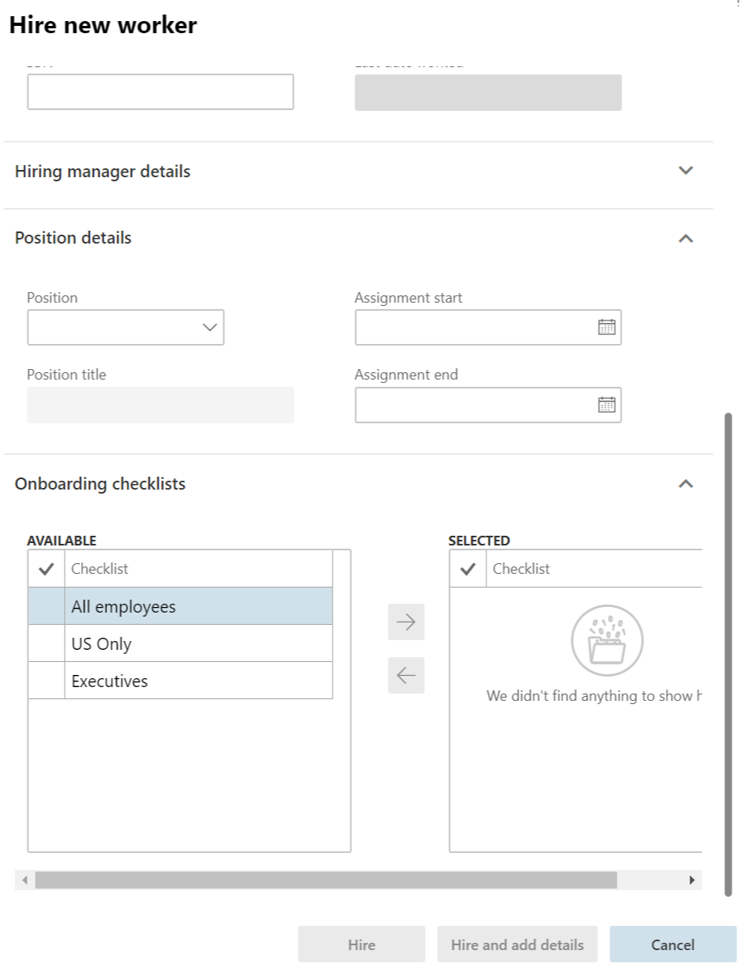This screenshot has height=976, width=751.
Task: Tick the checkbox beside Executives
Action: pos(46,681)
